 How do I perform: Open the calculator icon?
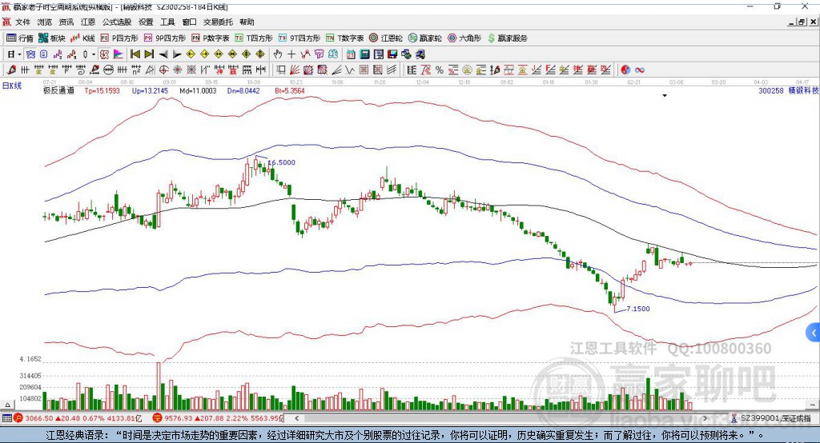coord(364,54)
